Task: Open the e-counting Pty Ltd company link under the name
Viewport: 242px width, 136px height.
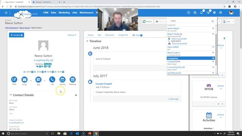Action: click(x=43, y=60)
